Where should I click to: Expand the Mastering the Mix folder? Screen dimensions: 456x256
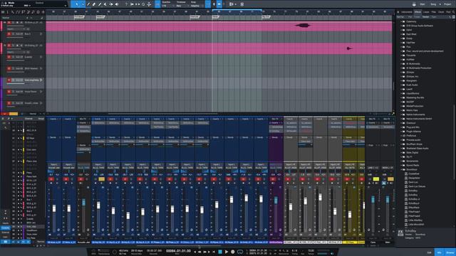pyautogui.click(x=401, y=97)
